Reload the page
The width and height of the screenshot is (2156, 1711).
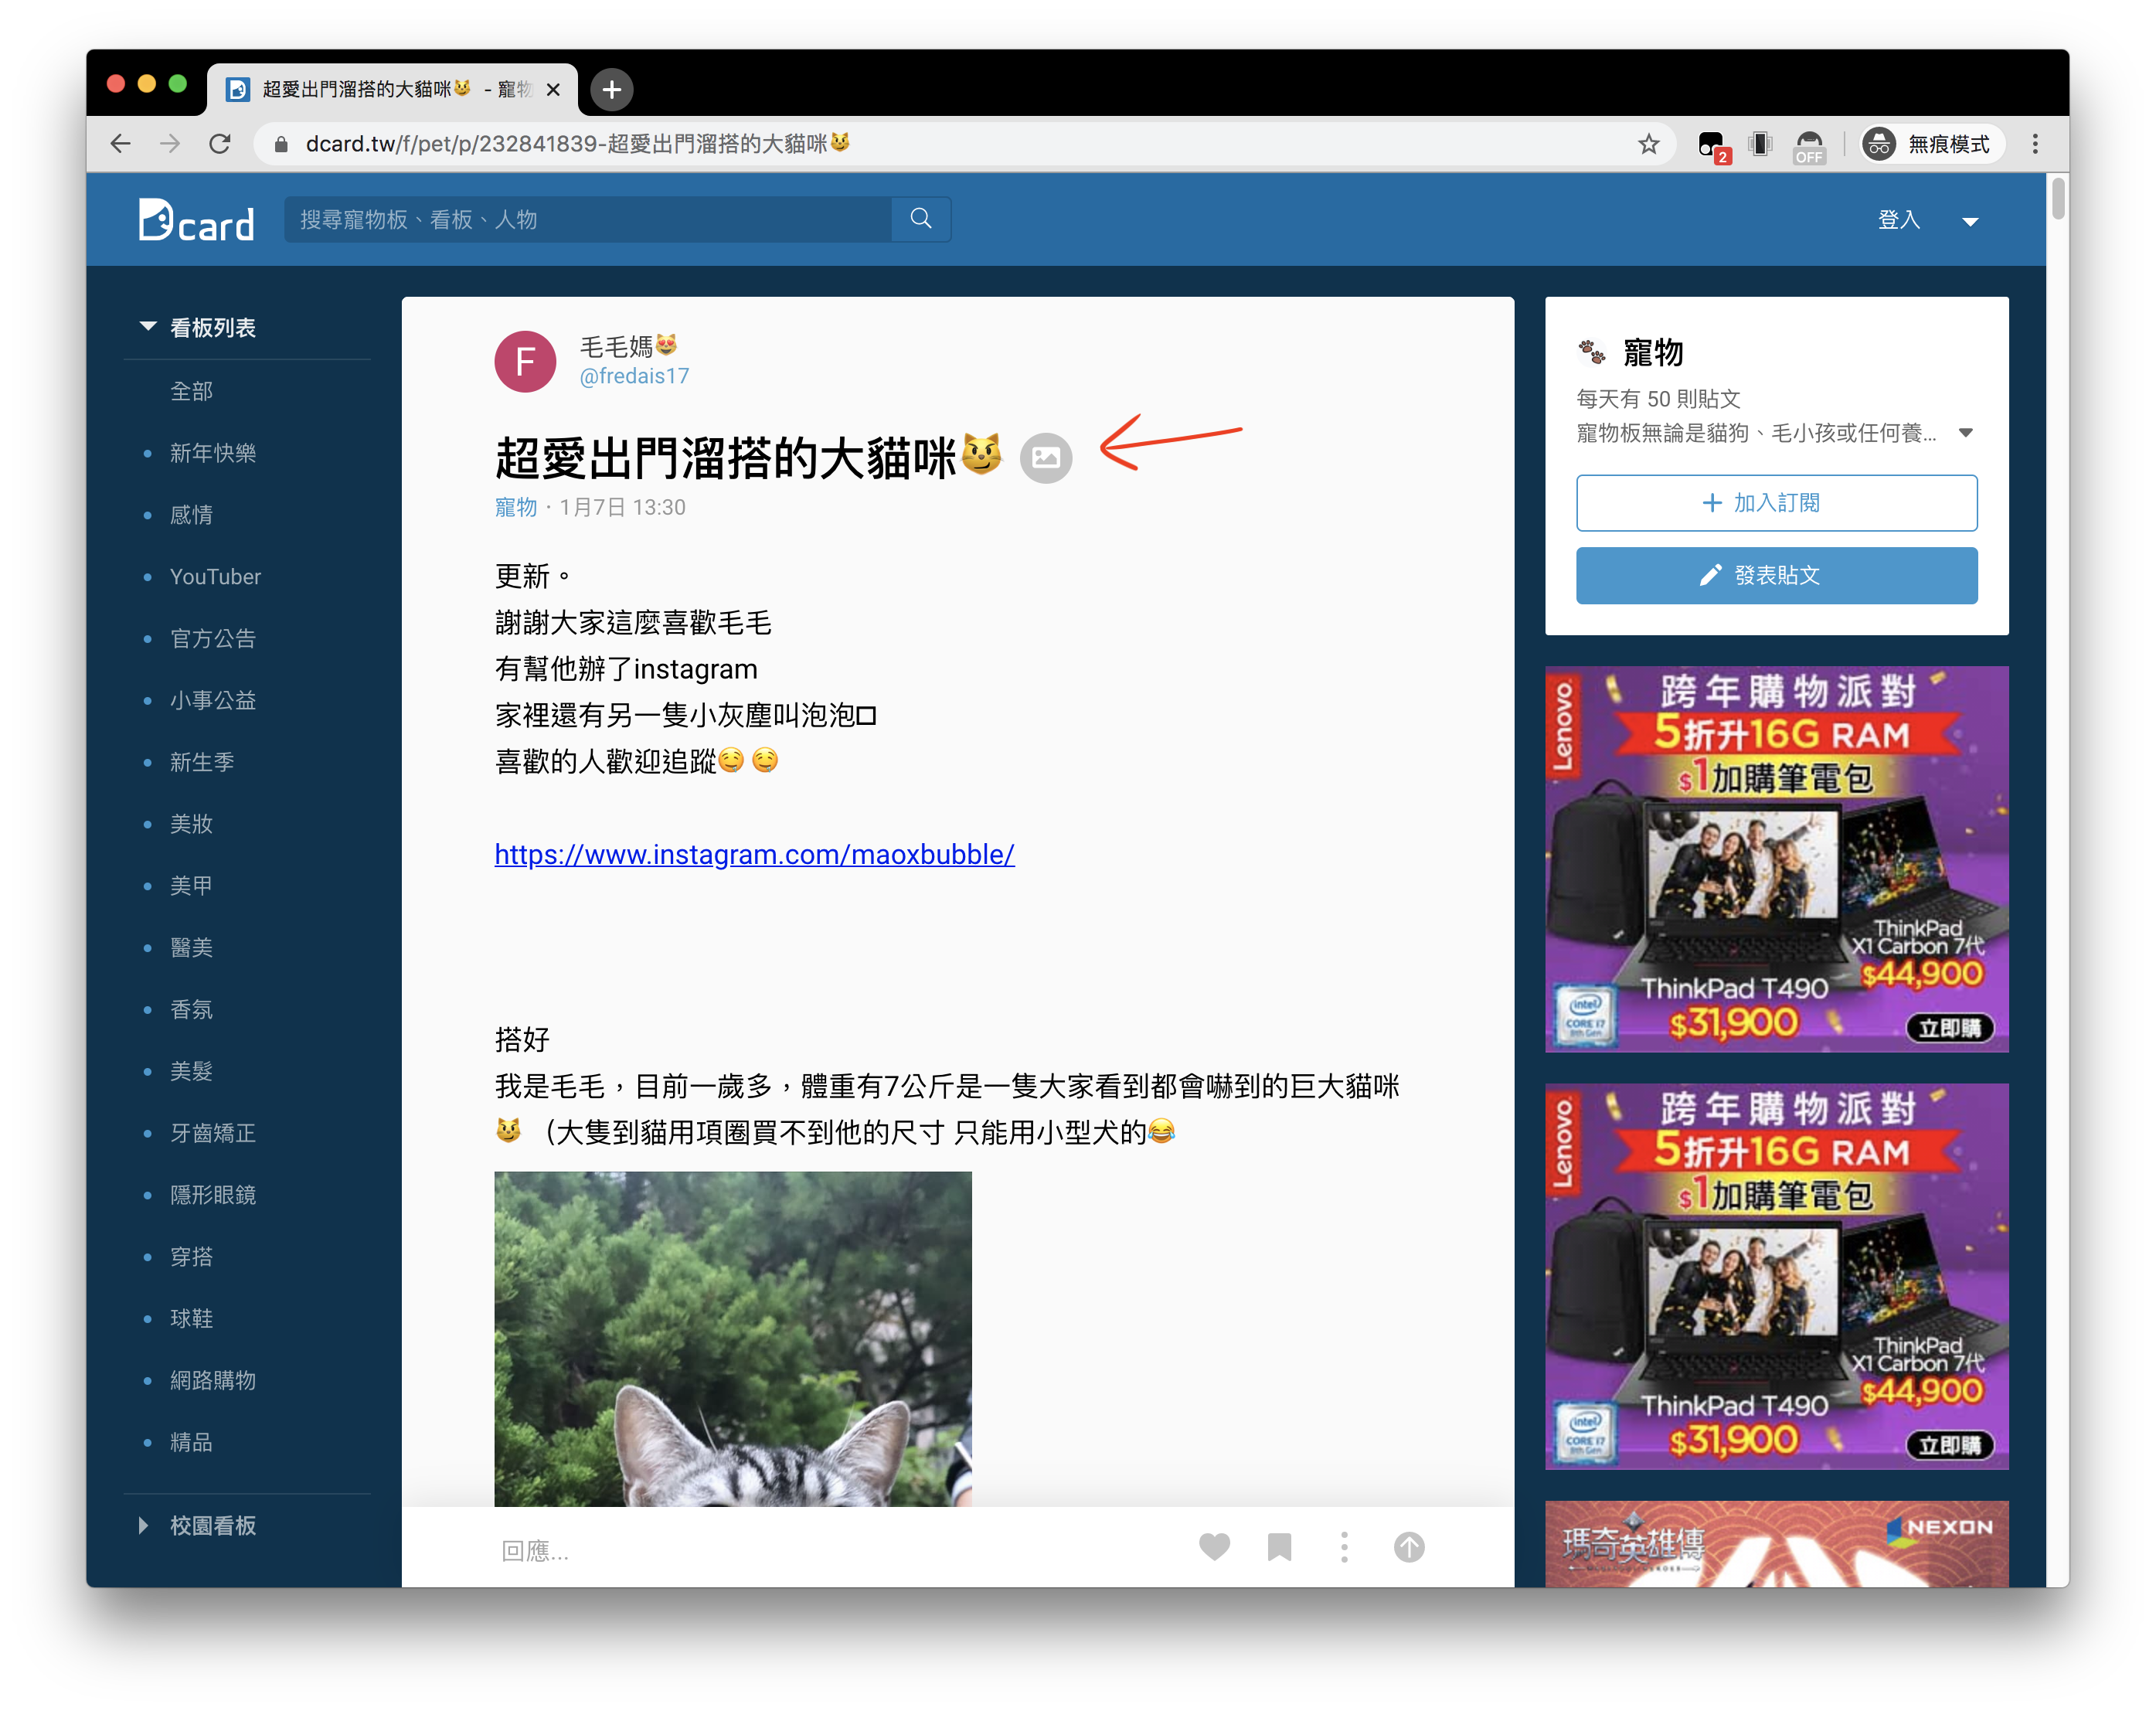pyautogui.click(x=220, y=144)
